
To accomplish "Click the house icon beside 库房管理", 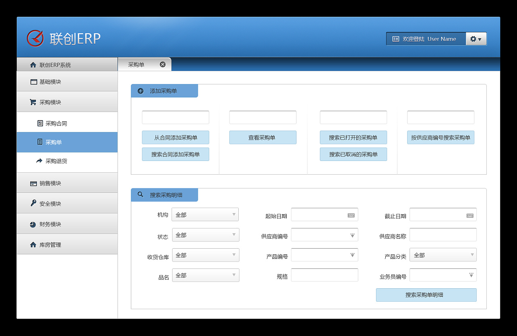I will pos(33,244).
